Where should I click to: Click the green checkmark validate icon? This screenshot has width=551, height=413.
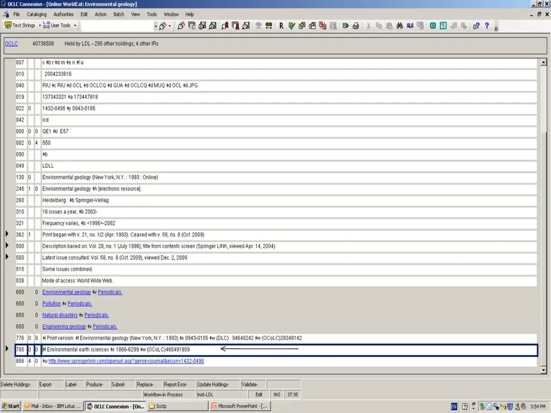(x=291, y=26)
